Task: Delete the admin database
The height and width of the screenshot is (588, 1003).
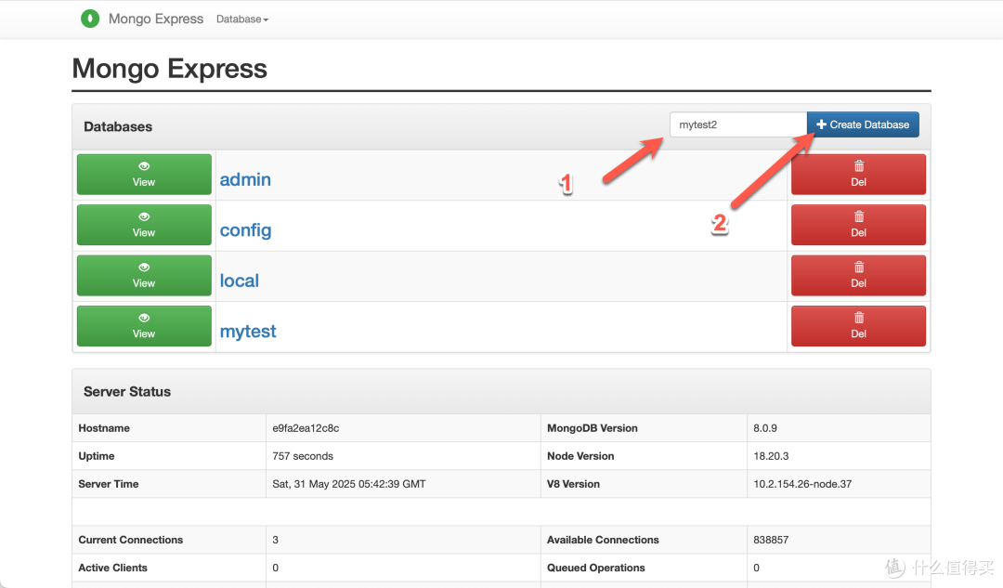Action: pos(858,174)
